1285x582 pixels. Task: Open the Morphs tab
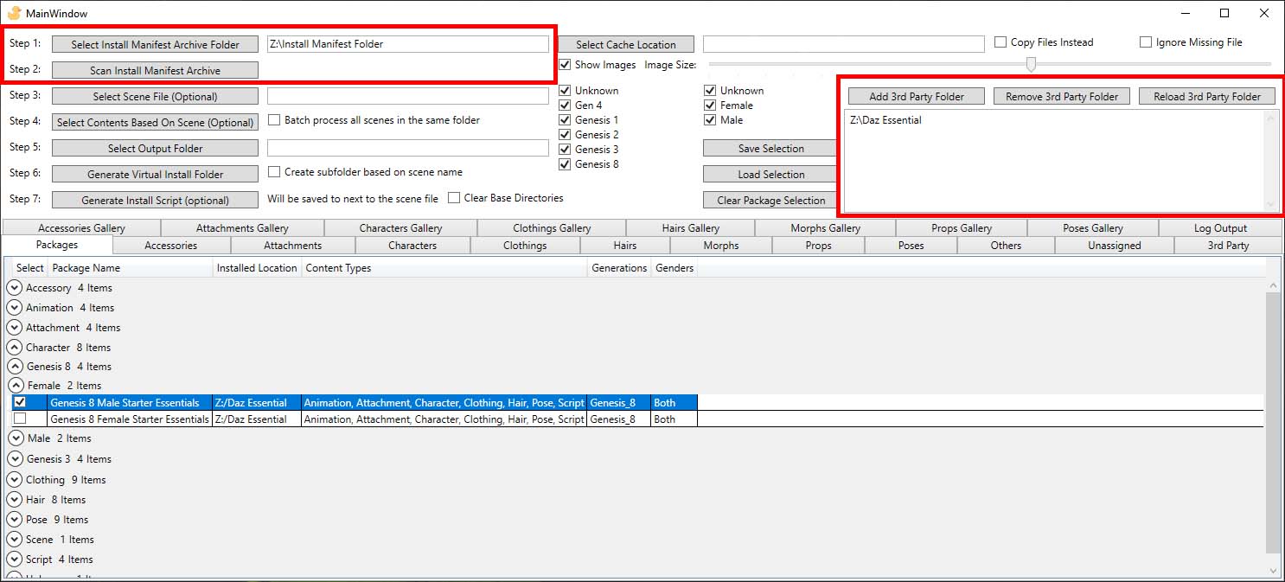click(720, 246)
